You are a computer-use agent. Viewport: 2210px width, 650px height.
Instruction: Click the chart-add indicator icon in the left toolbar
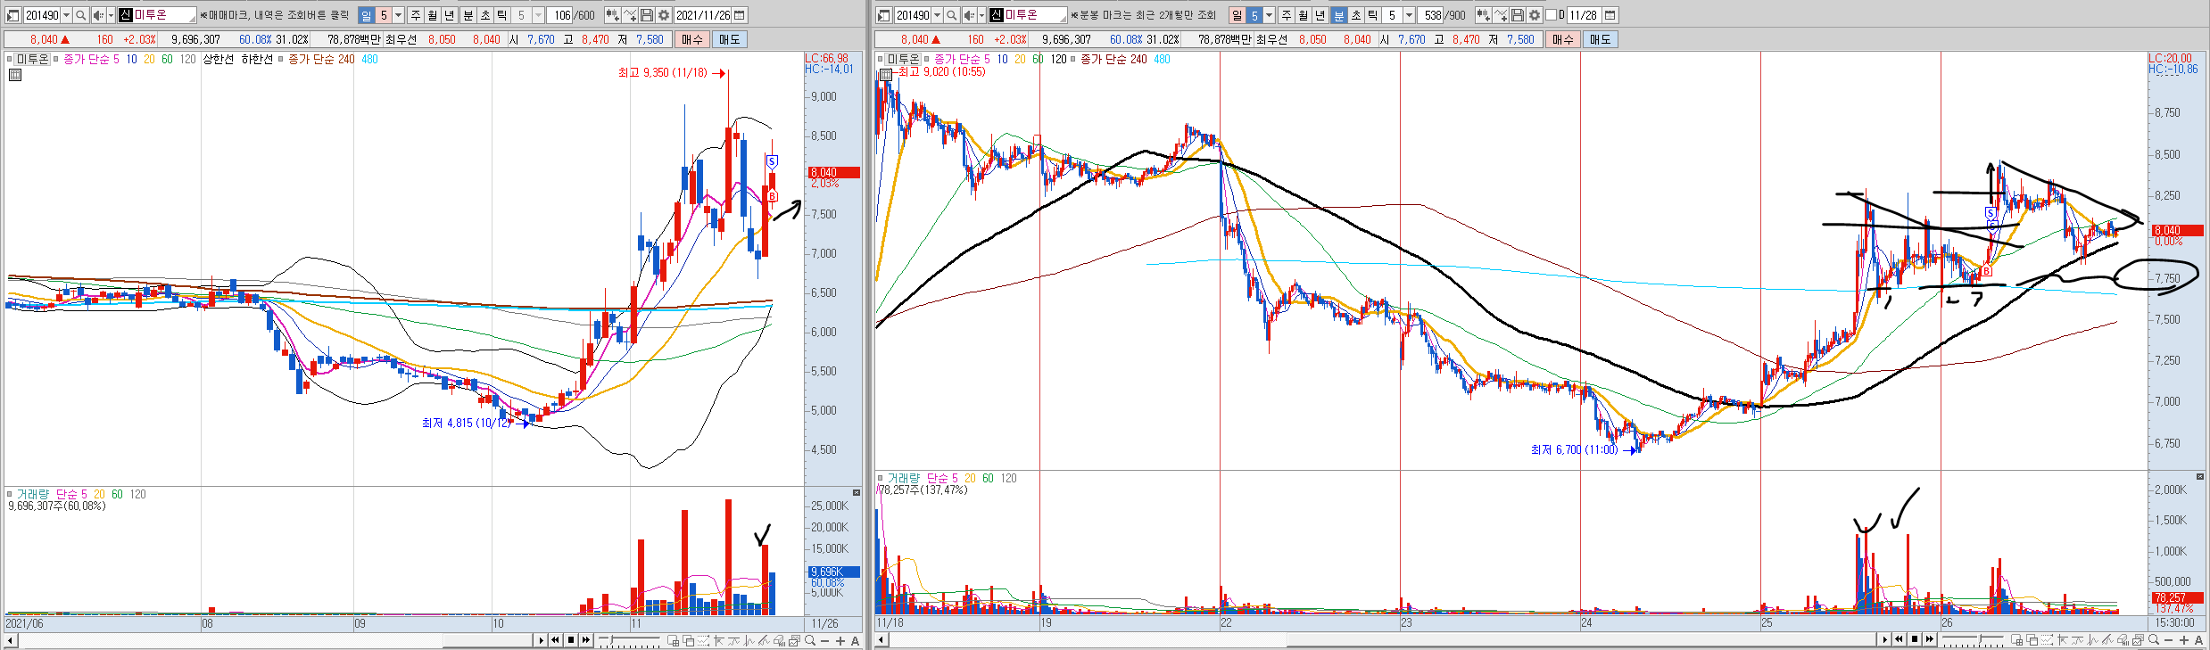pyautogui.click(x=612, y=15)
